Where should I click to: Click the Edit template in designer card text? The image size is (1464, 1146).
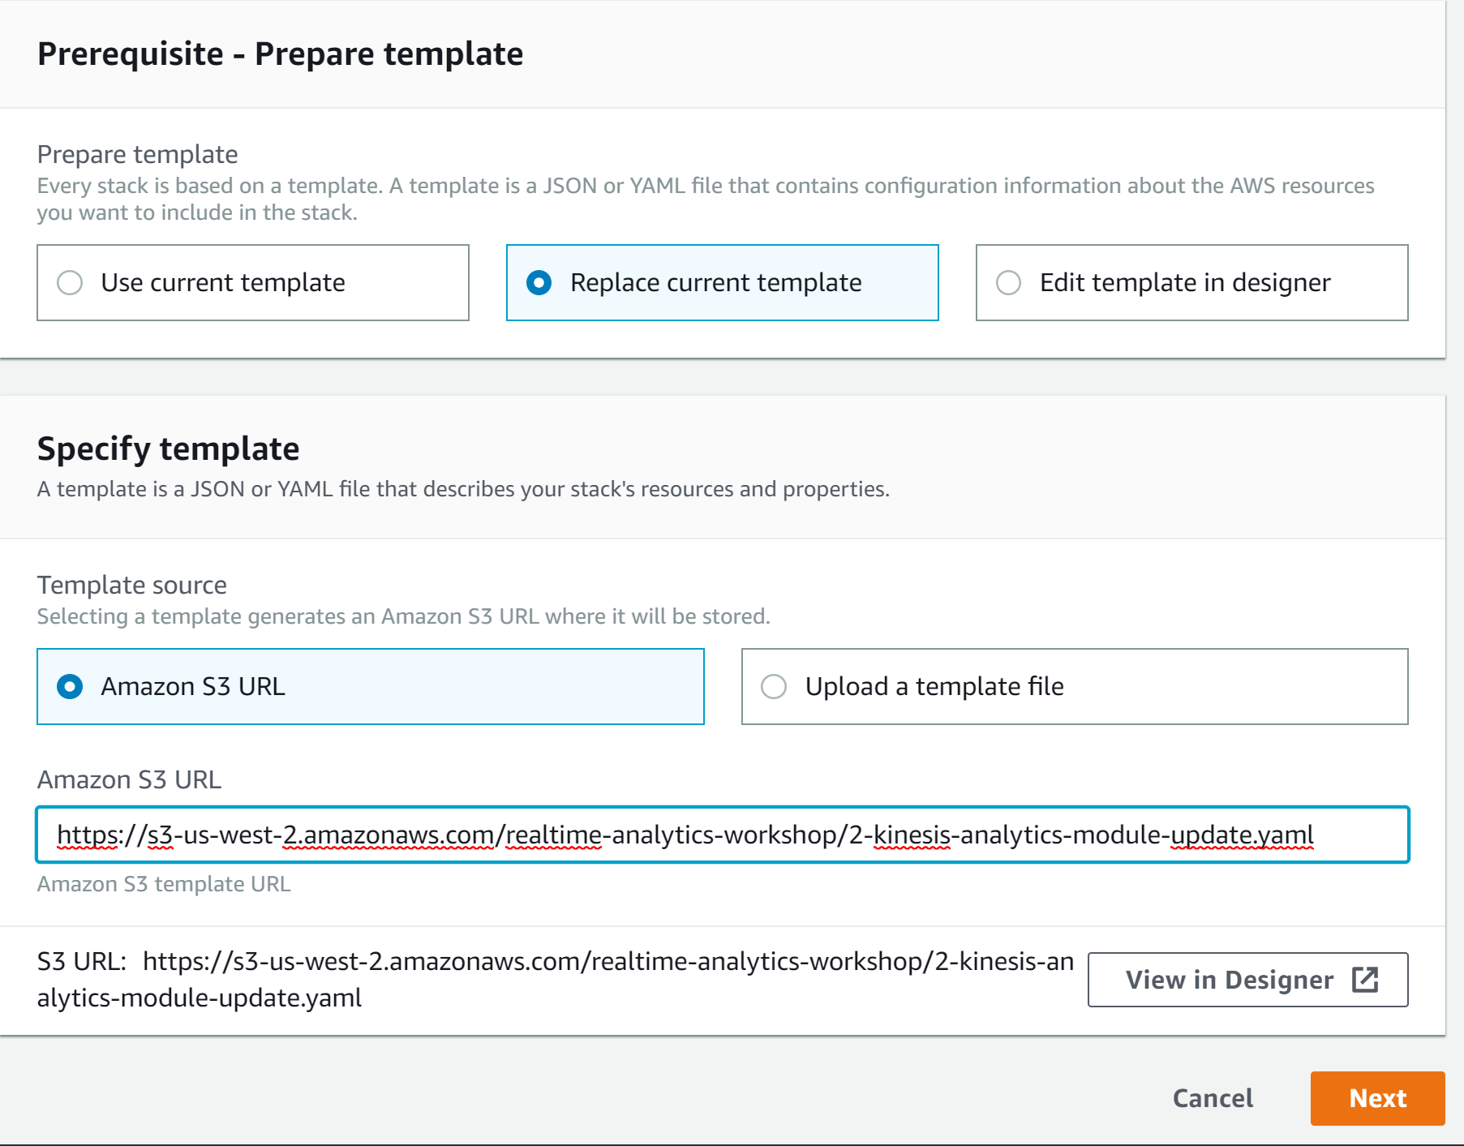tap(1185, 283)
